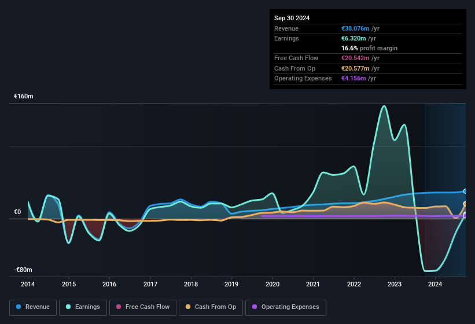The width and height of the screenshot is (475, 324).
Task: Click the Operating Expenses label in tooltip
Action: 303,78
